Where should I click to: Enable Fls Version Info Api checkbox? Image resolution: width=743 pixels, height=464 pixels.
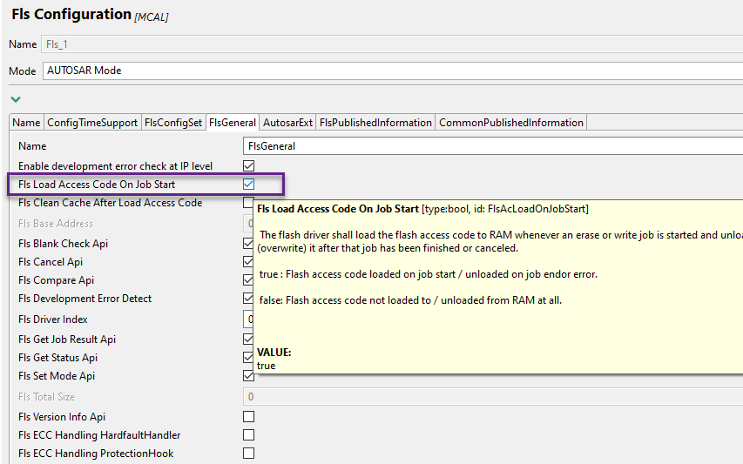[249, 417]
